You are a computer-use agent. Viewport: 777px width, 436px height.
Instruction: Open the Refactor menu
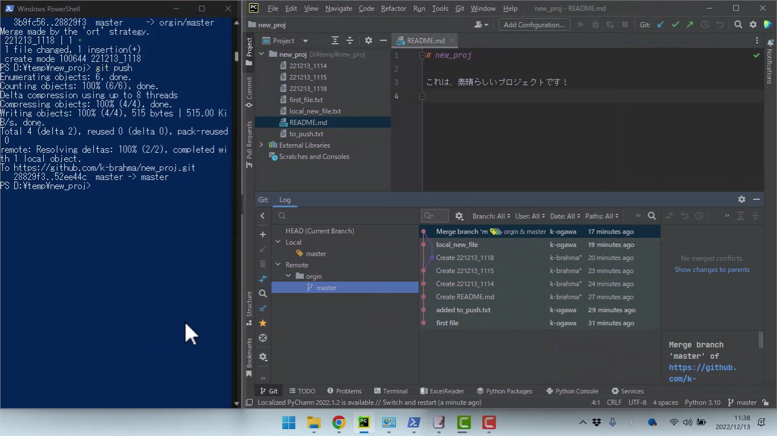(x=393, y=9)
